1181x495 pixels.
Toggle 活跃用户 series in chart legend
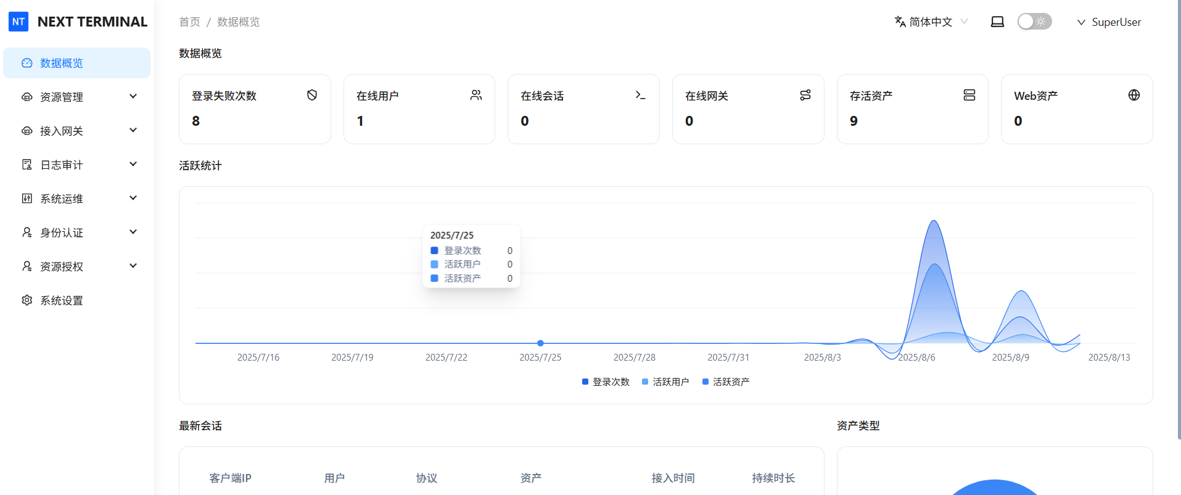pyautogui.click(x=665, y=382)
